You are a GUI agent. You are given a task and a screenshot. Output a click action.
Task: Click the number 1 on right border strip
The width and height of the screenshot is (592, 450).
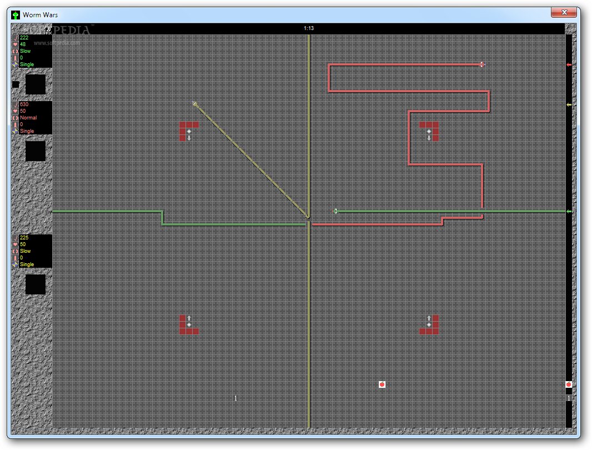569,398
